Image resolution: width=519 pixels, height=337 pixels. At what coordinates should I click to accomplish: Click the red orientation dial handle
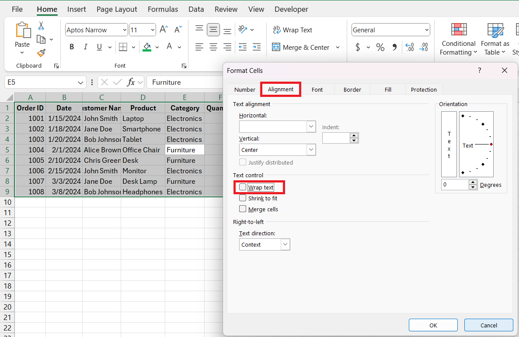click(491, 144)
